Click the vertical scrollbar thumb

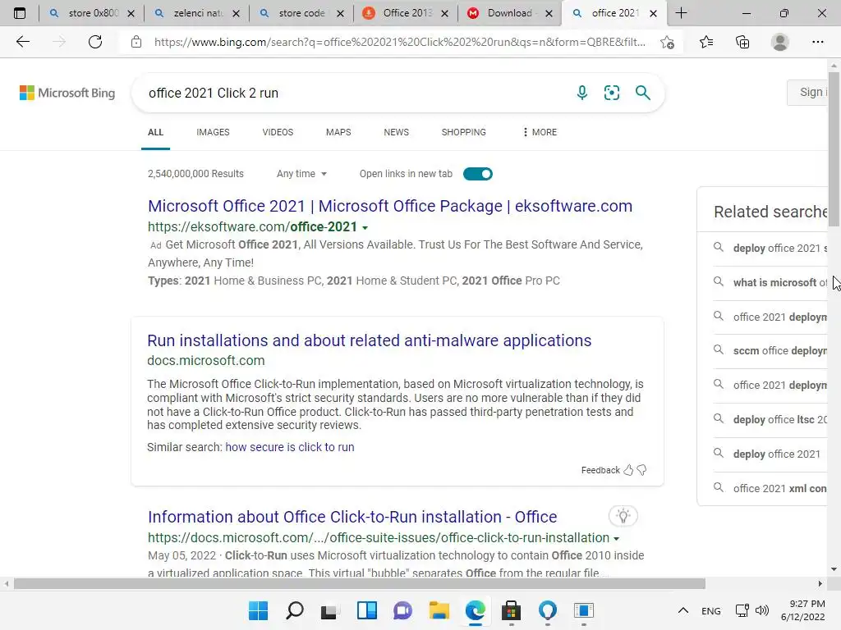click(834, 148)
